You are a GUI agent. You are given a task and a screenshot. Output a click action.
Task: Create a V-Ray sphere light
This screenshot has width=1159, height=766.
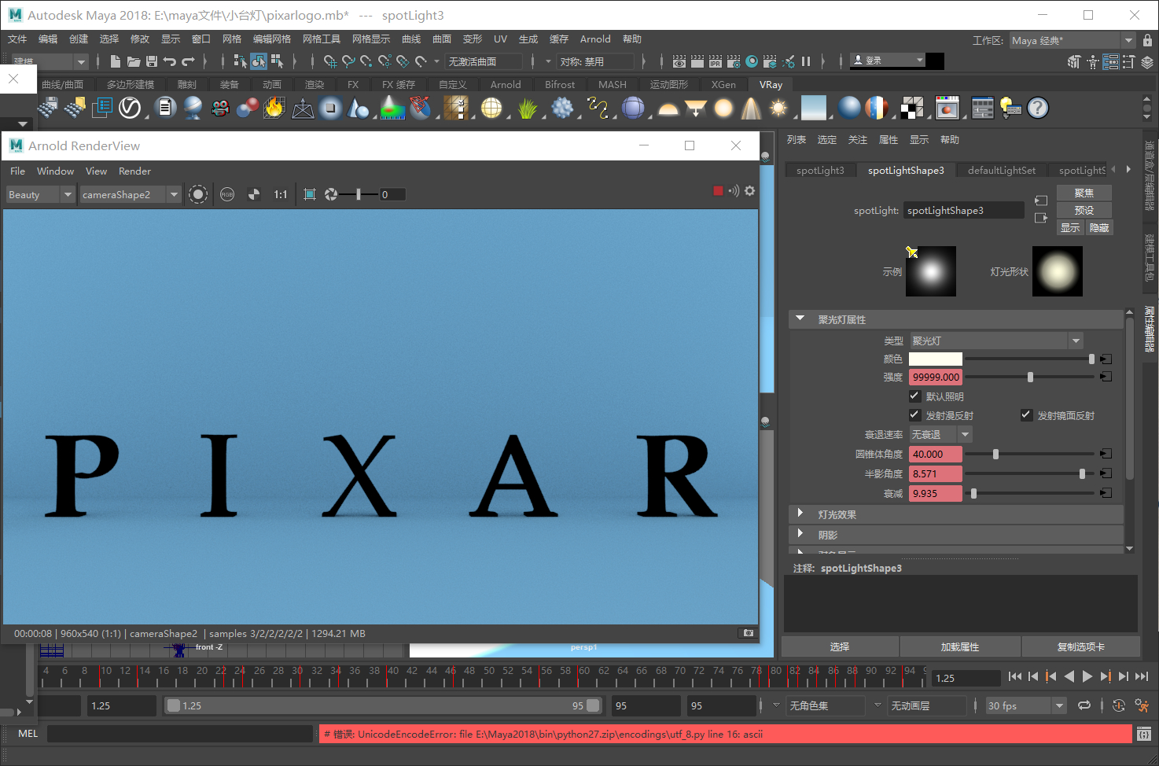[723, 108]
